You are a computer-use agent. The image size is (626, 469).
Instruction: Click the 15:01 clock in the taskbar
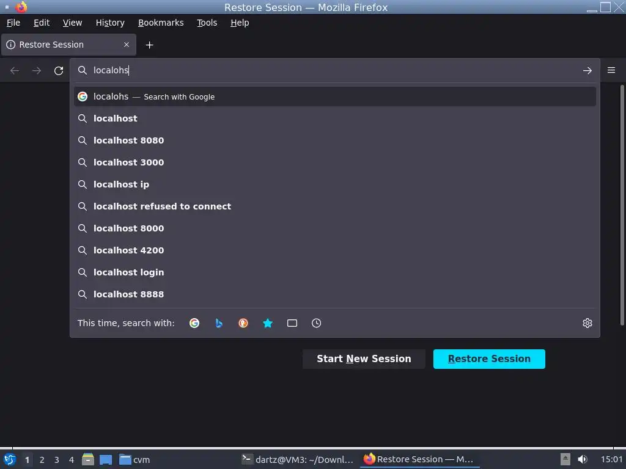[x=611, y=459]
